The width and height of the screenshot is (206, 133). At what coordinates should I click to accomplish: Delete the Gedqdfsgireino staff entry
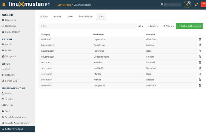coord(200,57)
